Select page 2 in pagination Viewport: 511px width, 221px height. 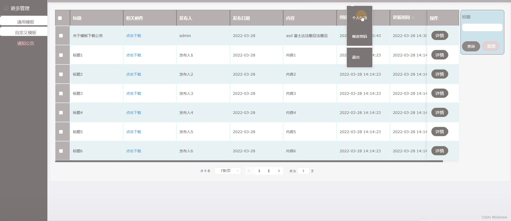[269, 171]
